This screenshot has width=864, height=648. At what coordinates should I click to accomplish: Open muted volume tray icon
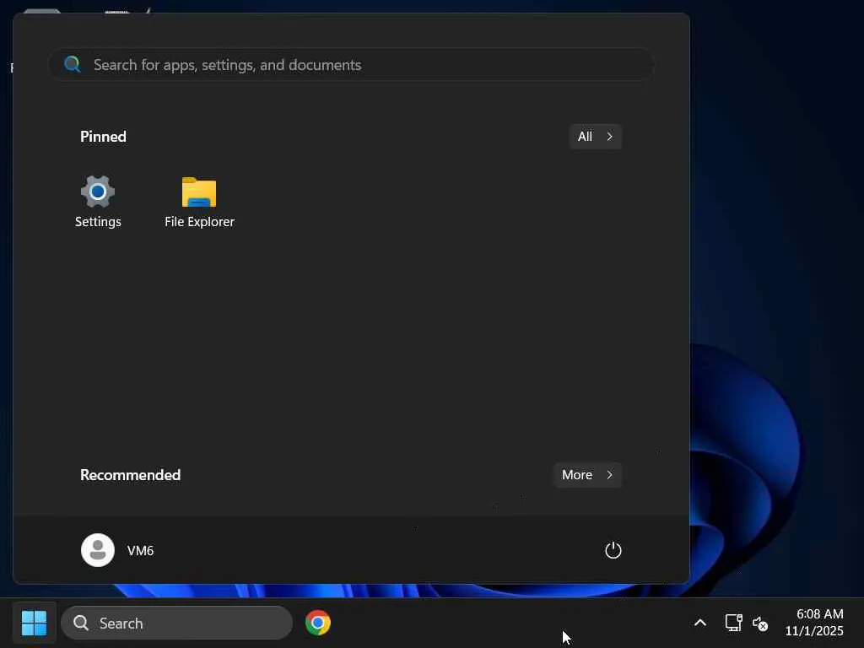(760, 624)
